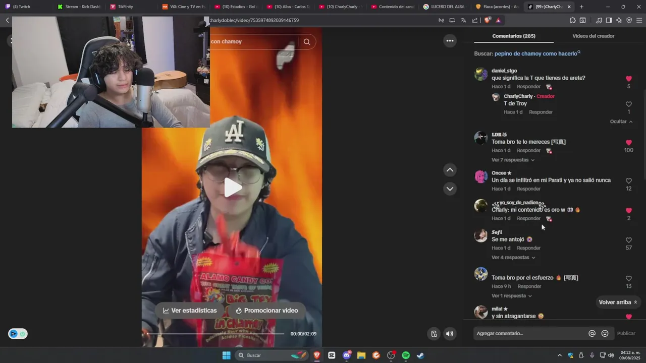Open Promocionar video
The image size is (646, 363).
267,311
